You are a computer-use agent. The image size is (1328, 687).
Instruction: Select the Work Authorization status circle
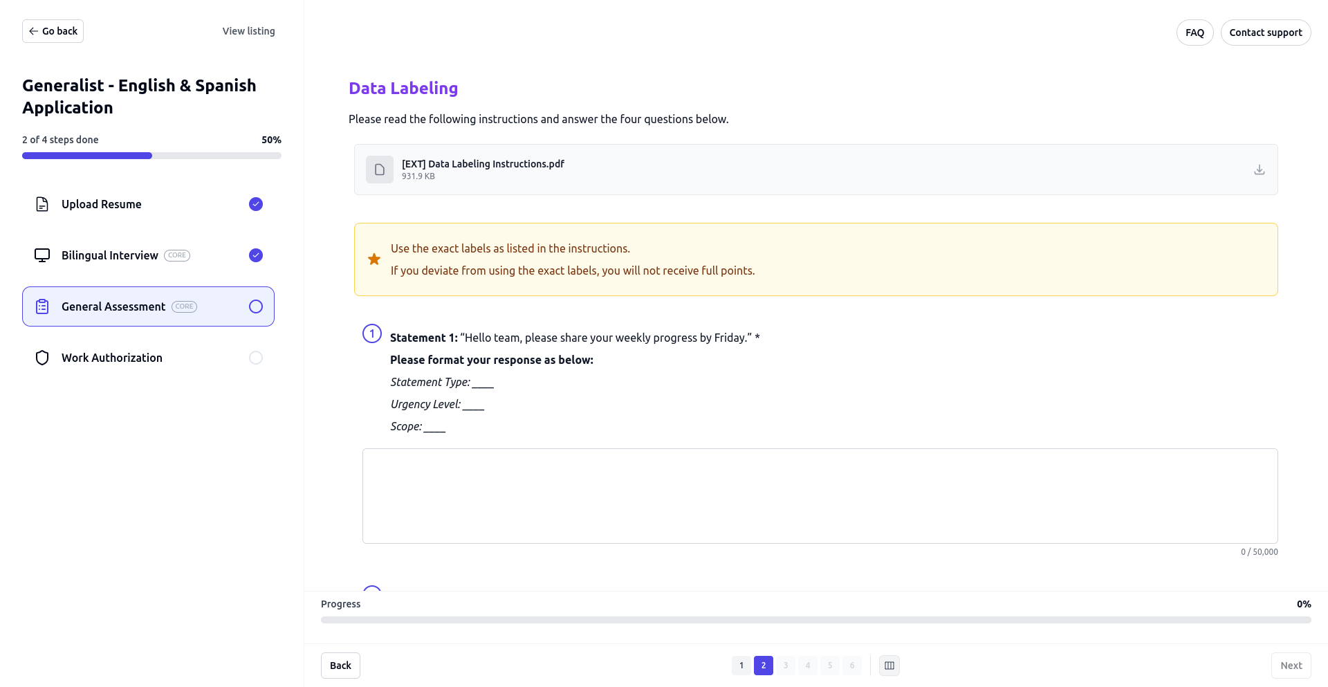(x=256, y=358)
